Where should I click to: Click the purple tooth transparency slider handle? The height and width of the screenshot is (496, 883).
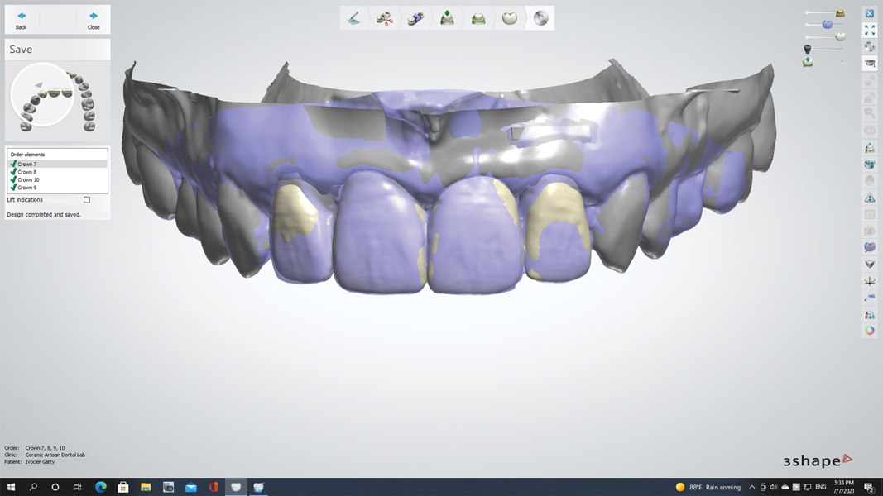827,25
